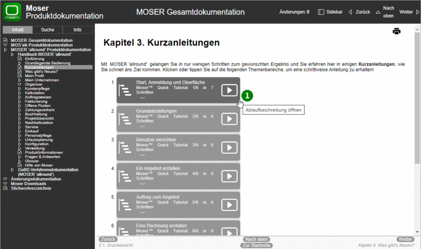Viewport: 421px width, 249px height.
Task: Open Was gibt's Neues? tree entry
Action: [42, 72]
